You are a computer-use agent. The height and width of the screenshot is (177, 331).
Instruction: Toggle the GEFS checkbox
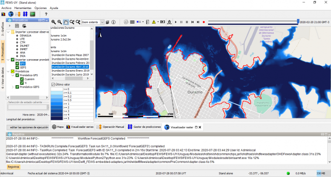click(17, 67)
